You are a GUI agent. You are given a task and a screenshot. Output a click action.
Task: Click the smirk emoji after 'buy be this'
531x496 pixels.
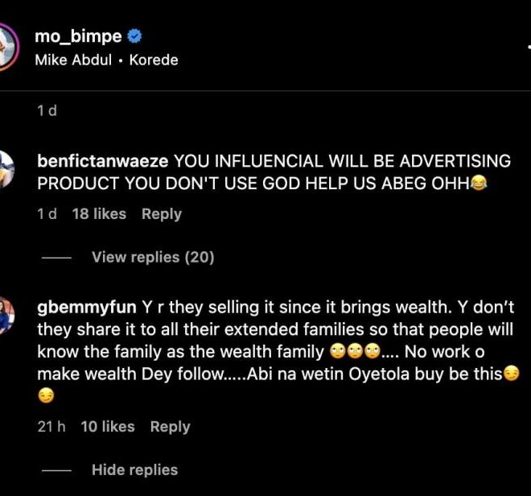click(x=511, y=374)
